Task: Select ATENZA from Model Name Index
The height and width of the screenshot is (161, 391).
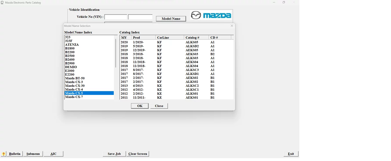Action: point(72,45)
